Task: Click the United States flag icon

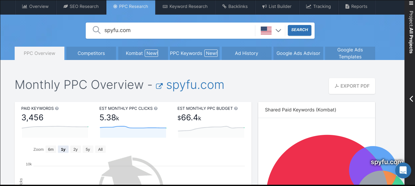Action: [266, 30]
